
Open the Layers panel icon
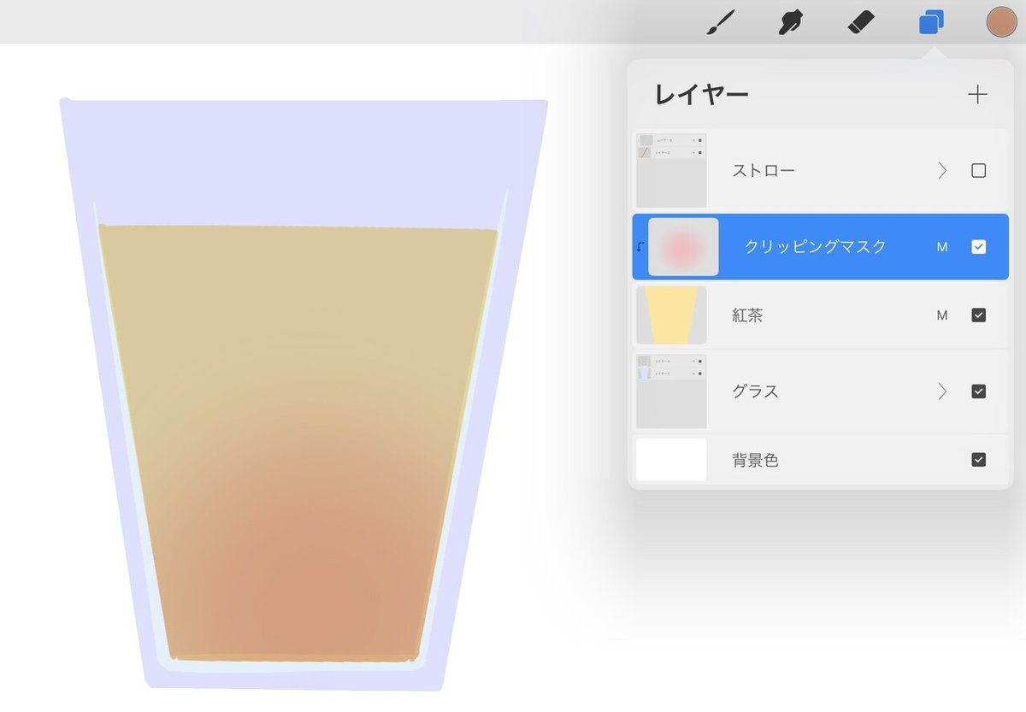pos(930,23)
